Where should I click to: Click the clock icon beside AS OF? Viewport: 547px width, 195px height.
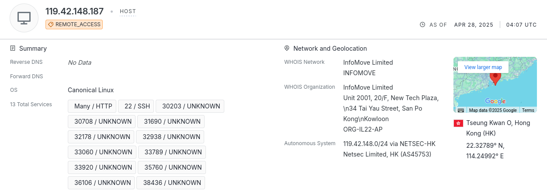click(422, 25)
